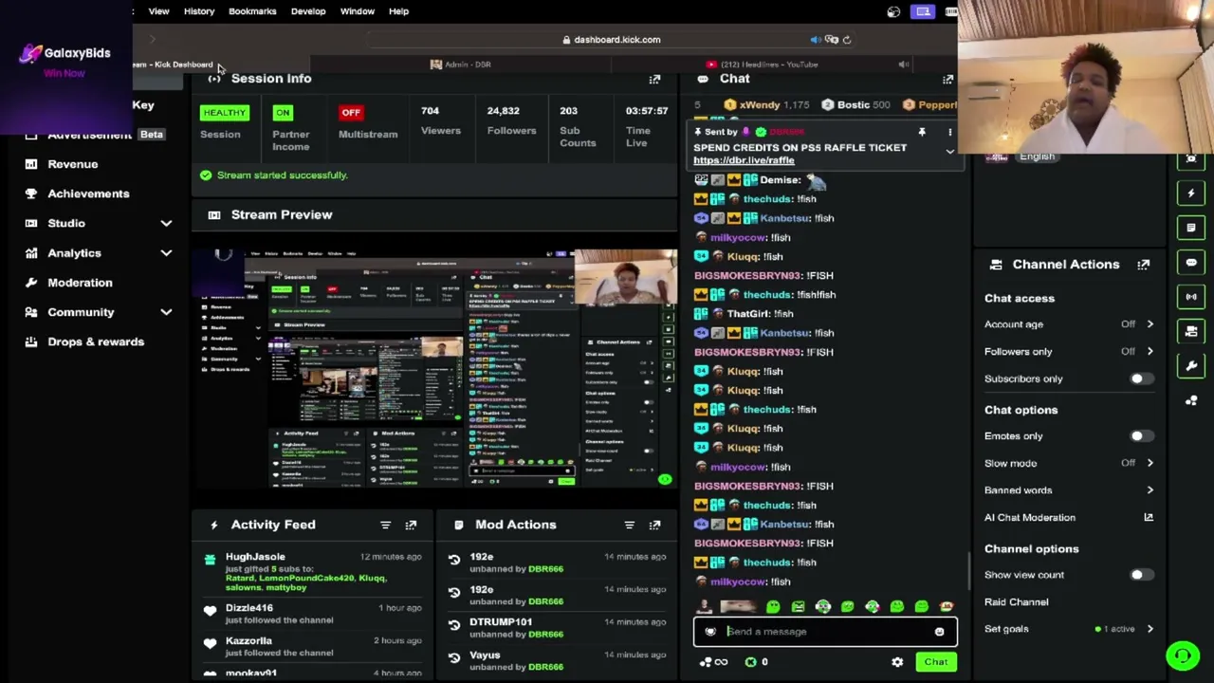Toggle the Multistream OFF status
The height and width of the screenshot is (683, 1214).
tap(351, 113)
